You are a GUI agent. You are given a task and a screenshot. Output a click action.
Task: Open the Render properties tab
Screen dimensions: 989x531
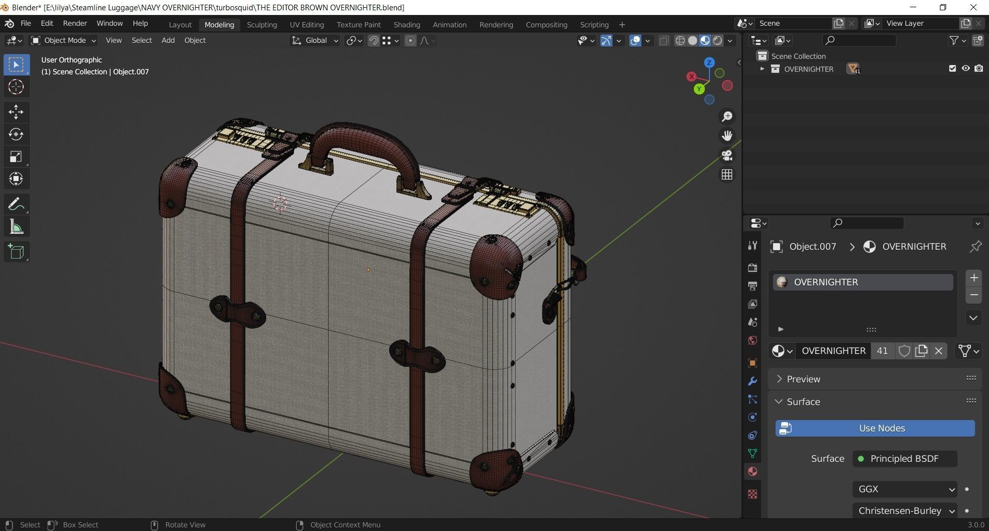752,267
